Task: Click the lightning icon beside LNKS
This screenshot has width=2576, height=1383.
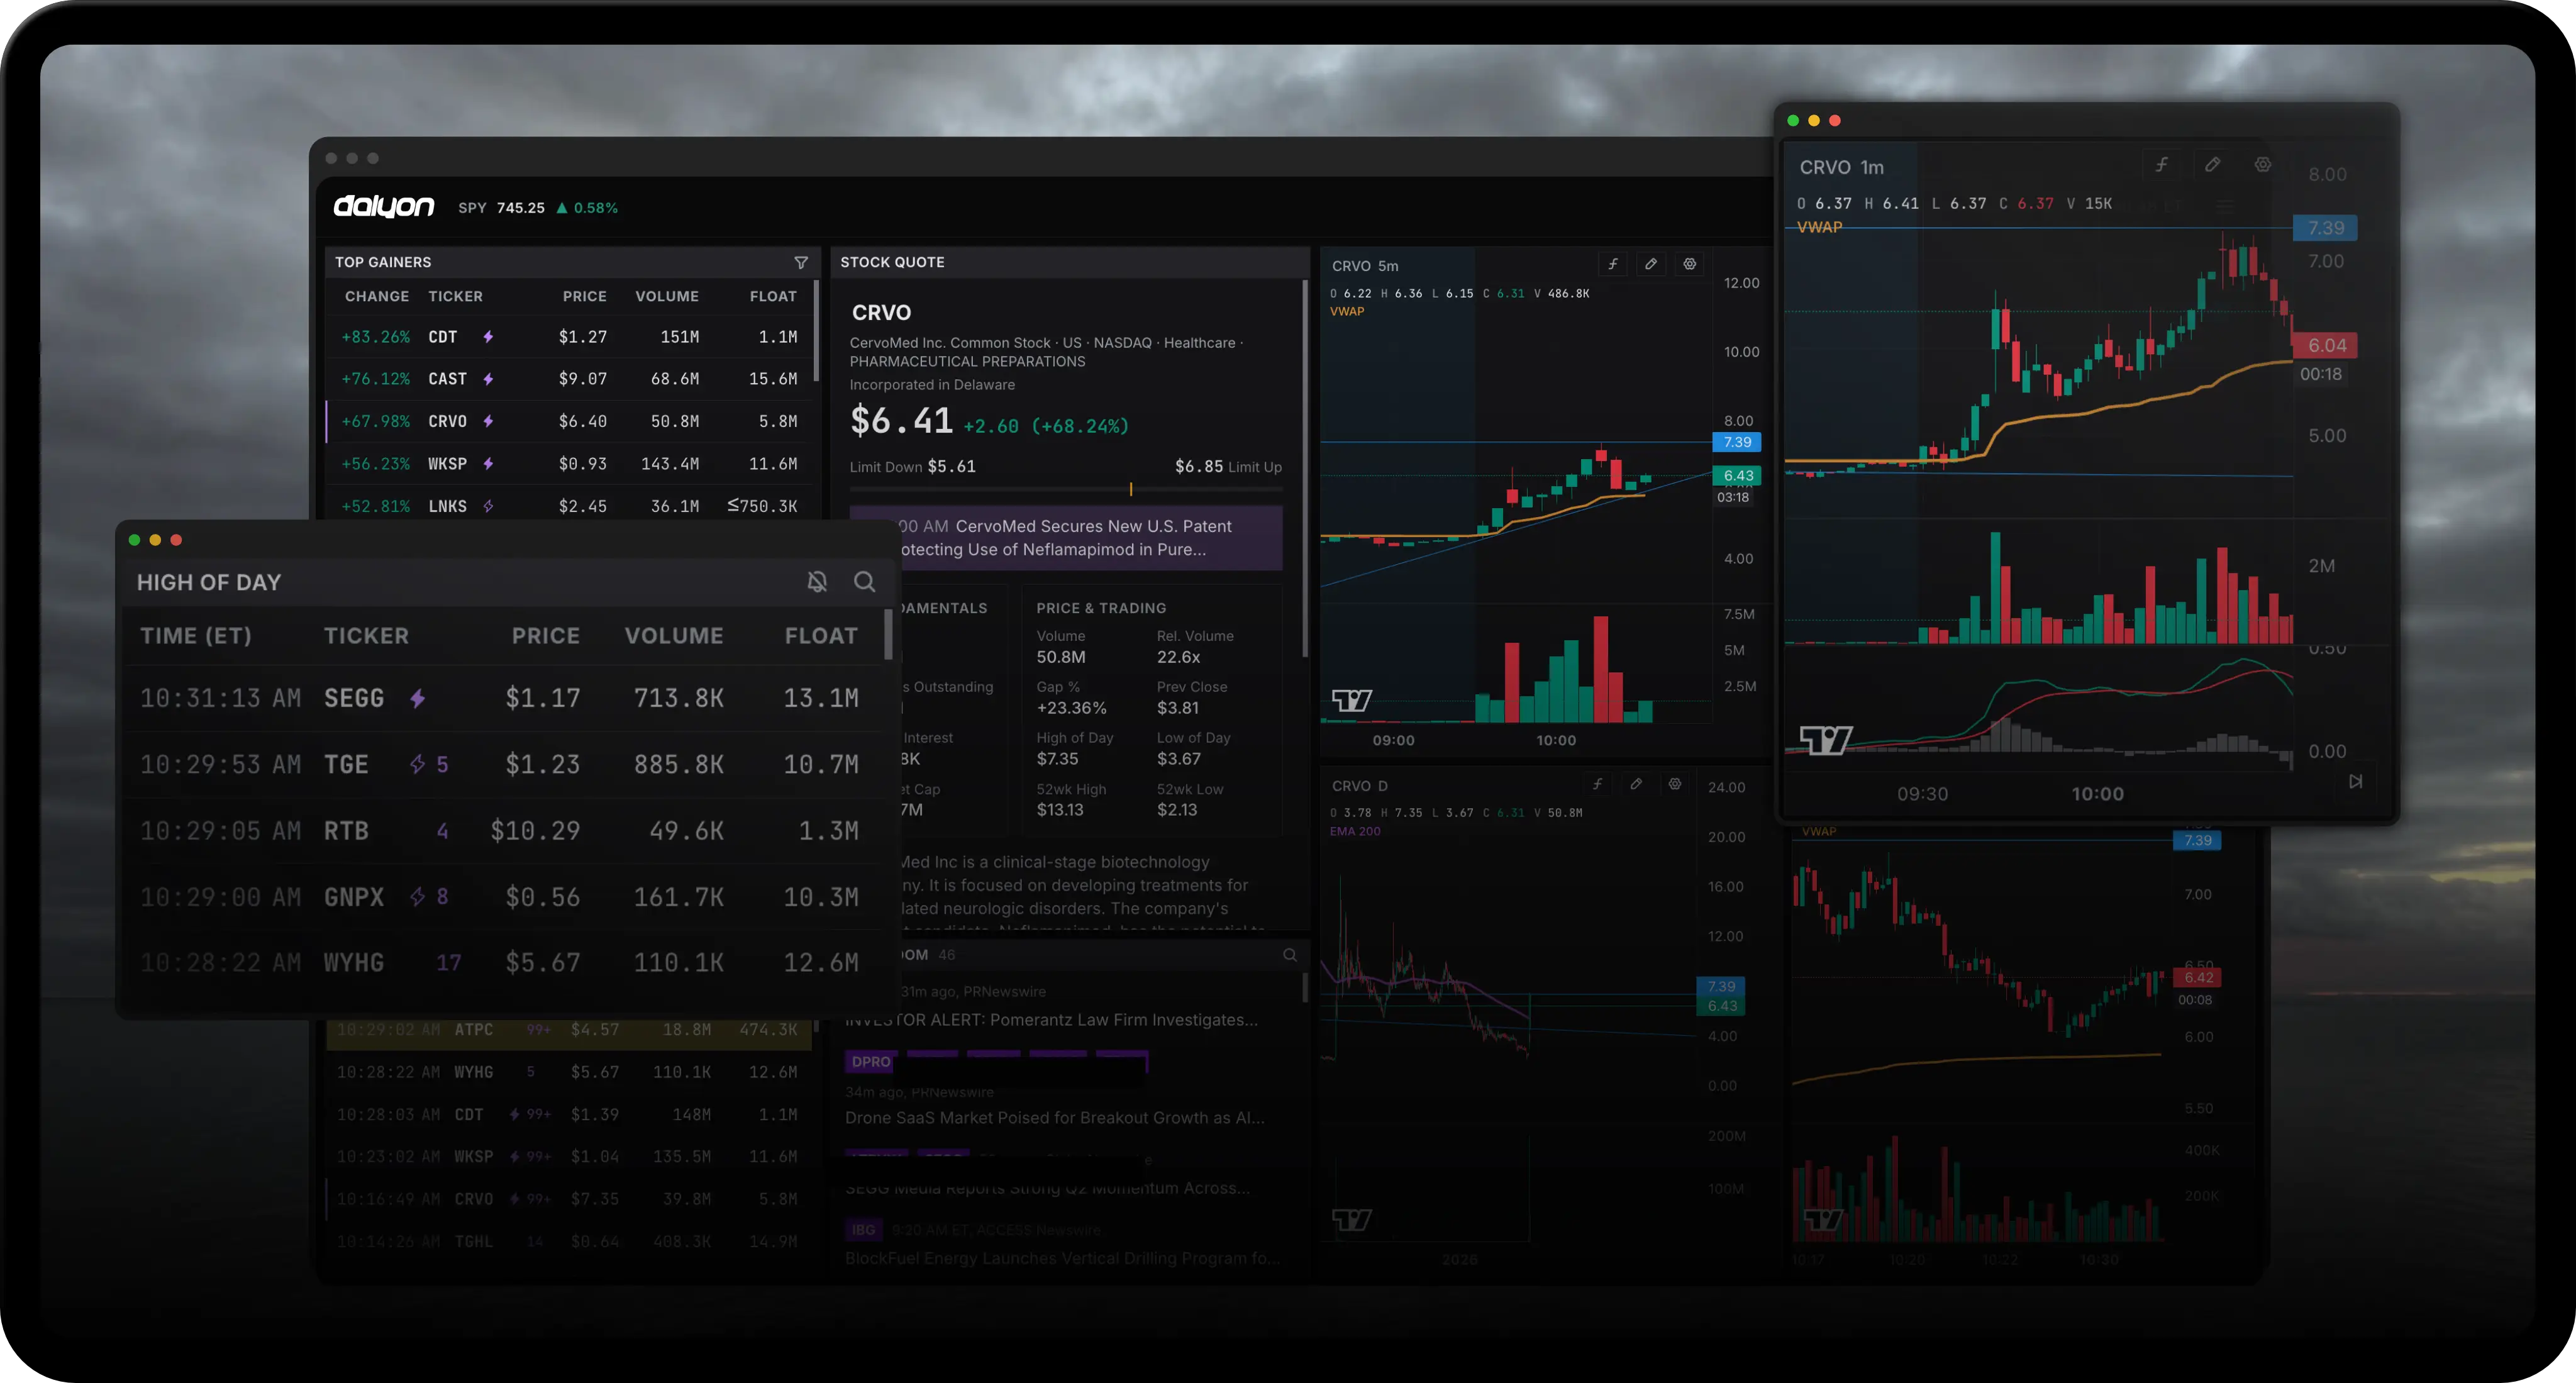Action: 488,506
